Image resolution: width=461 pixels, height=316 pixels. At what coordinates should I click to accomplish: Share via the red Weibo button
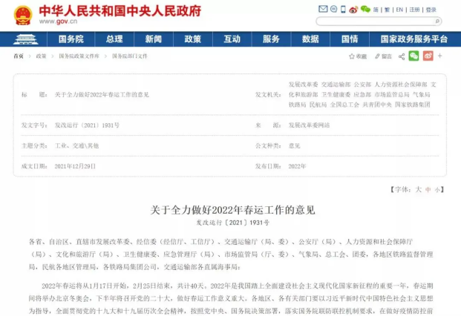point(427,56)
